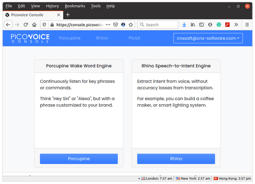
Task: Toggle the sidebar view icon
Action: (x=202, y=25)
